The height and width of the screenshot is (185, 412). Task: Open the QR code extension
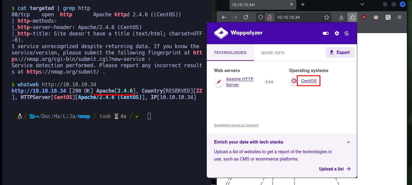pos(388,17)
